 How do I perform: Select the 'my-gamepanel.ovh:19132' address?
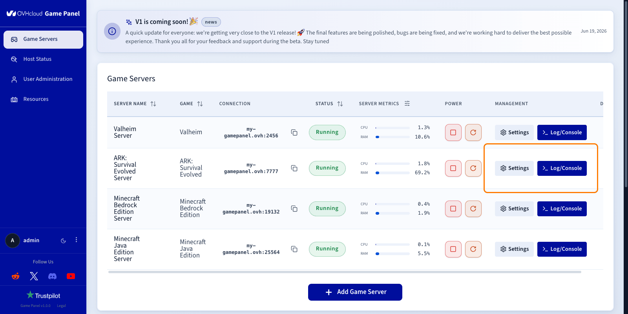251,209
